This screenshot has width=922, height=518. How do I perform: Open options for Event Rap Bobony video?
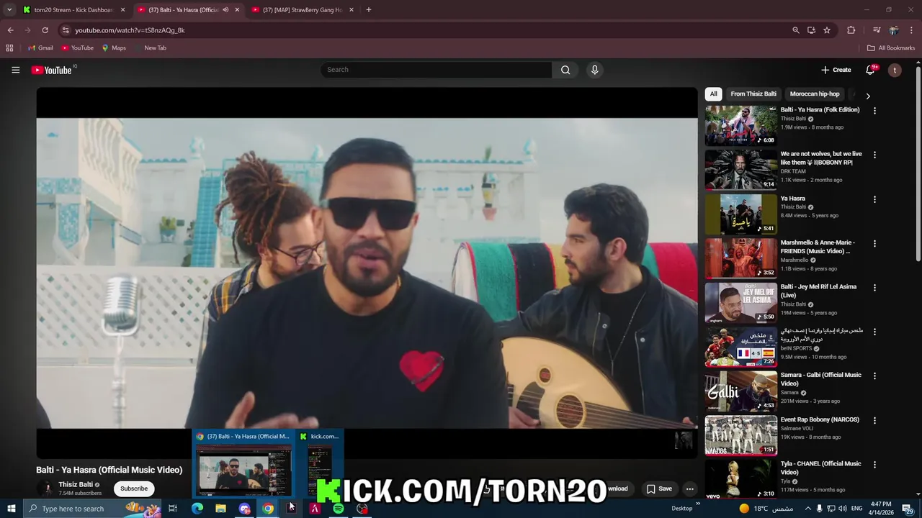point(874,420)
